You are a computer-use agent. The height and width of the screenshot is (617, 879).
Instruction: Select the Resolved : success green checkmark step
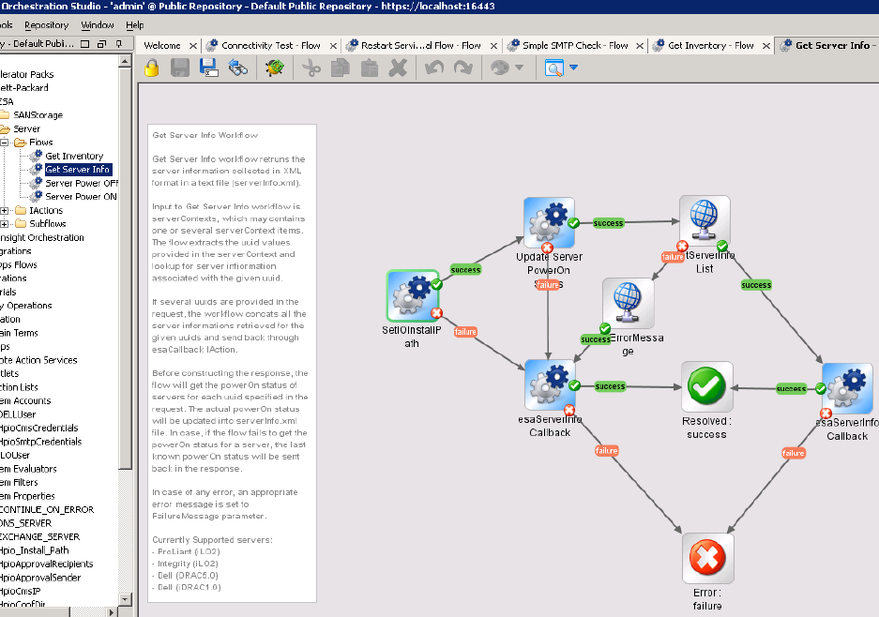(706, 385)
